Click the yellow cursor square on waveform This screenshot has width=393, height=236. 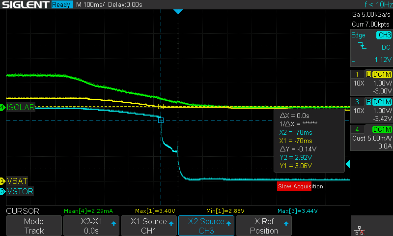click(x=161, y=106)
